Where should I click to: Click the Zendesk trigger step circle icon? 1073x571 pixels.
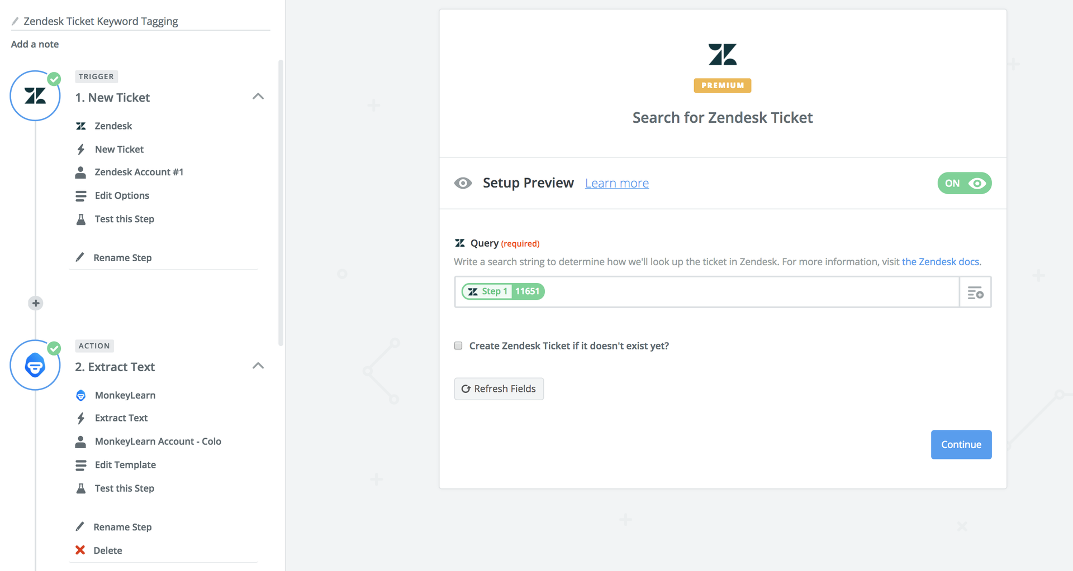35,96
